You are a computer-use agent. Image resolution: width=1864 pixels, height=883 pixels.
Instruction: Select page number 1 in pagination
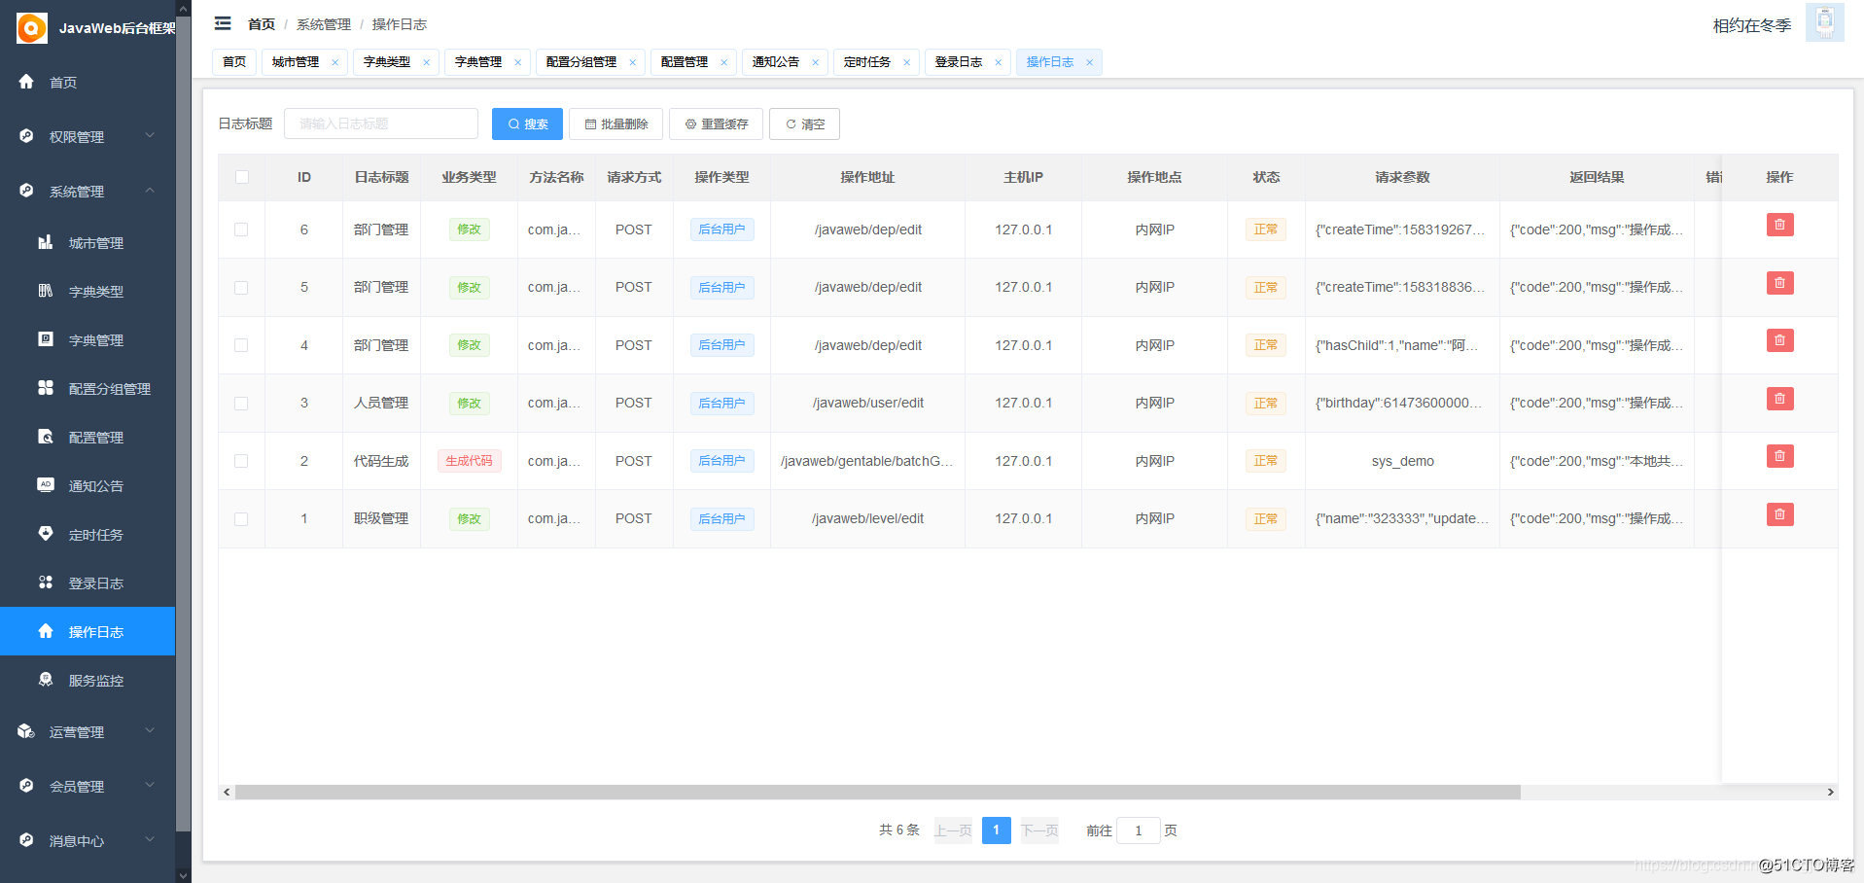click(x=997, y=830)
